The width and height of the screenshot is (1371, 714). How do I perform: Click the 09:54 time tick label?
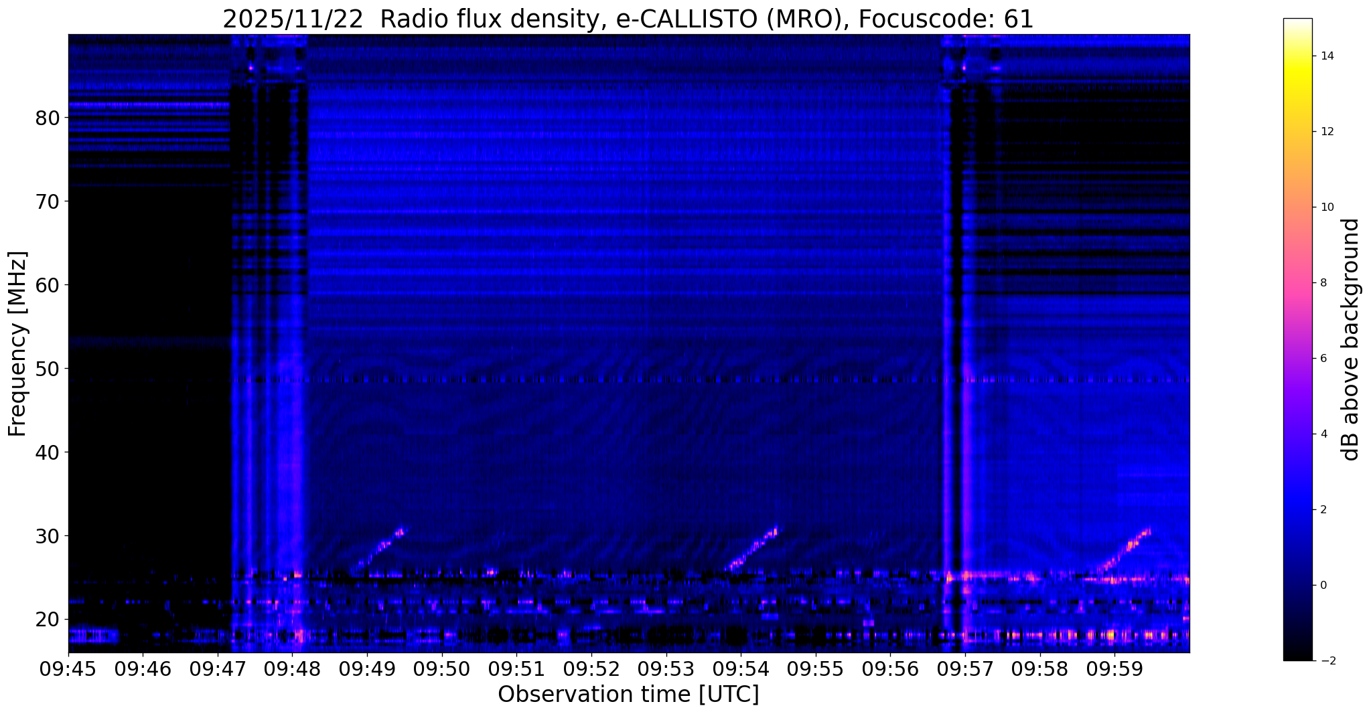(741, 668)
